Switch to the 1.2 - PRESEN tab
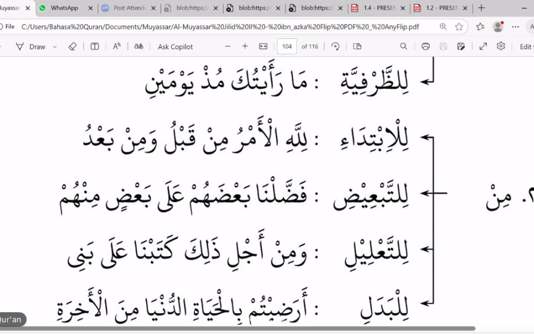This screenshot has height=334, width=534. [443, 8]
